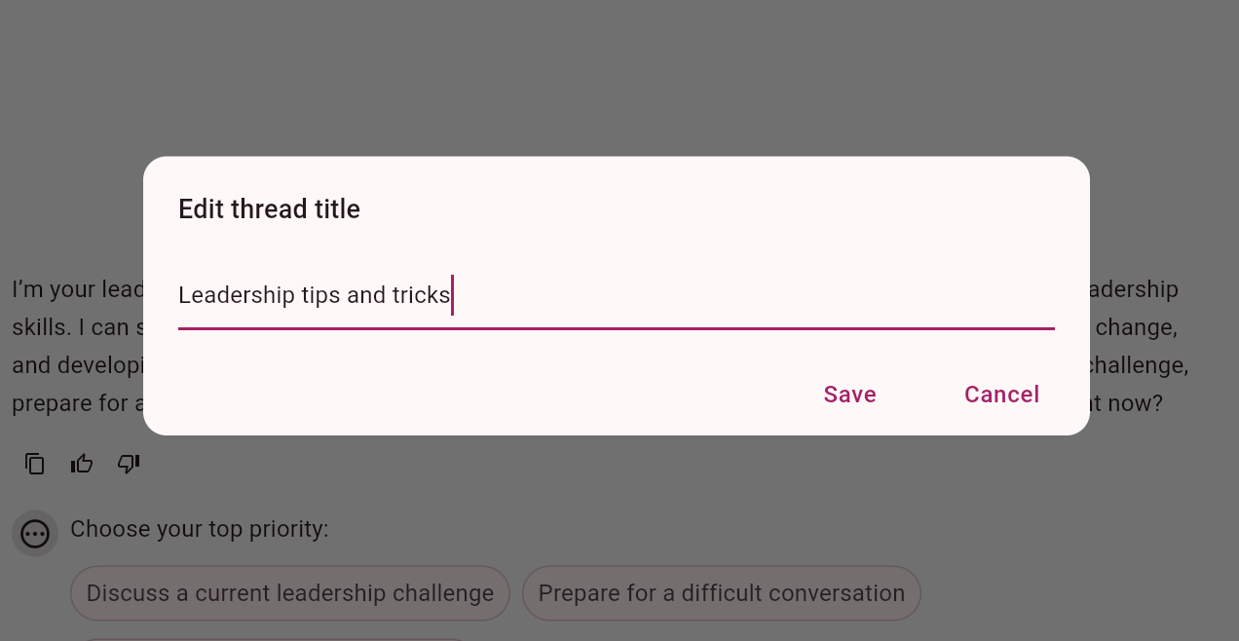Screen dimensions: 1239x641
Task: Click the "I'm your lead" message text
Action: pos(78,289)
